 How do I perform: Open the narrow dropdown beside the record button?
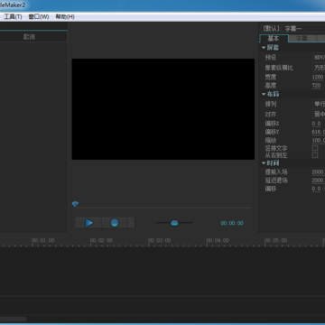[131, 223]
